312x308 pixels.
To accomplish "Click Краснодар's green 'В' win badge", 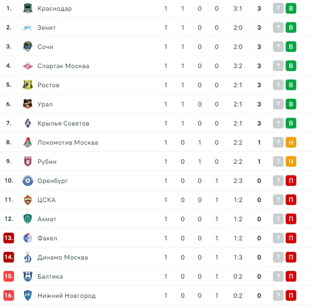I will pyautogui.click(x=291, y=9).
